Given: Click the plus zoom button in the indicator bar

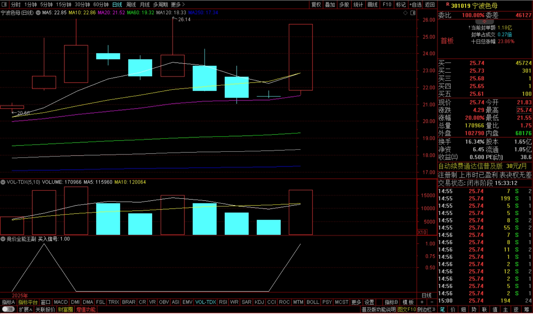Looking at the screenshot, I should 422,302.
